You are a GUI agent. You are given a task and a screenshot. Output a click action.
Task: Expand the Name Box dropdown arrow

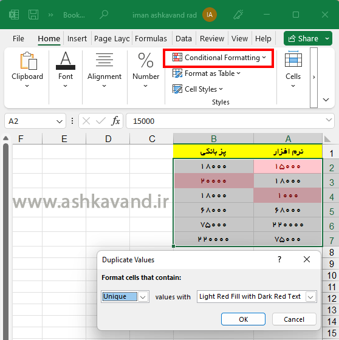tap(60, 121)
